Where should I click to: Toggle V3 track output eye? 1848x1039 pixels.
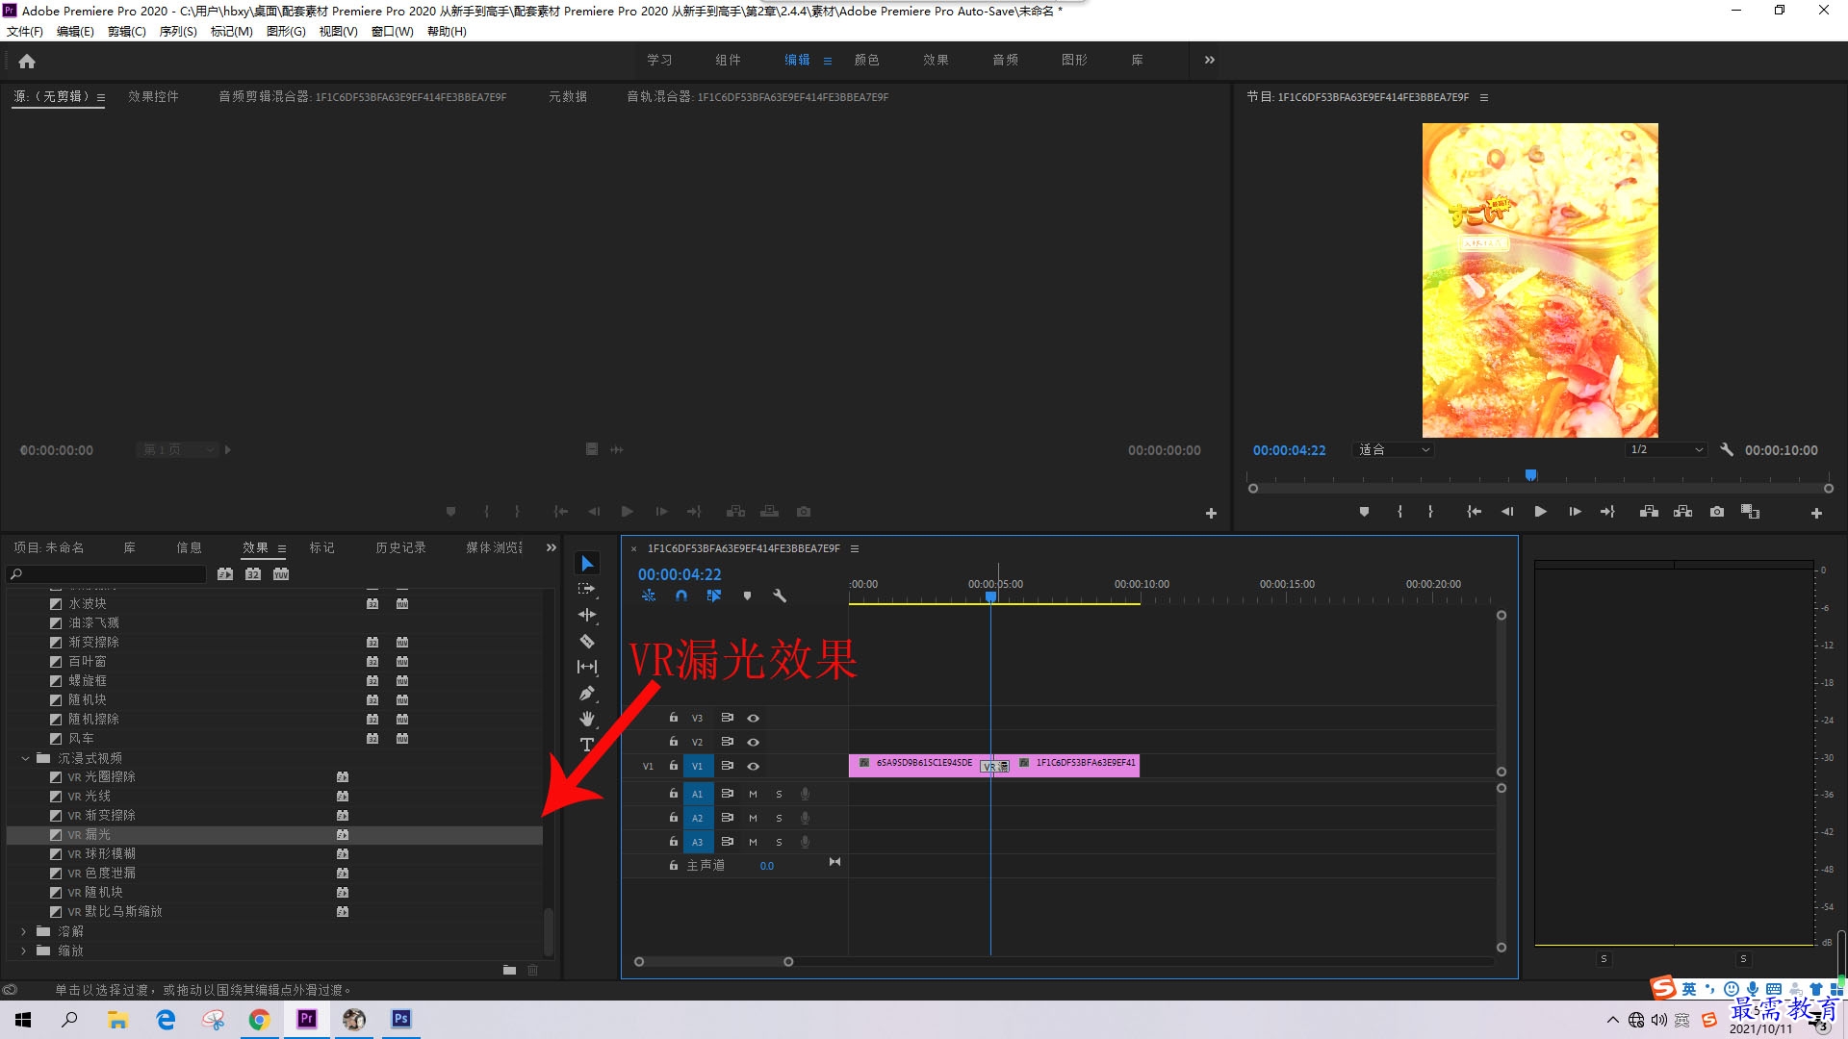pos(754,718)
